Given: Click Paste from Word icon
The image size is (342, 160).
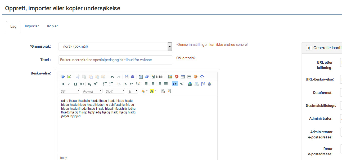Looking at the screenshot, I should (103, 77).
